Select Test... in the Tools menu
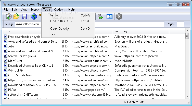 [x=68, y=34]
